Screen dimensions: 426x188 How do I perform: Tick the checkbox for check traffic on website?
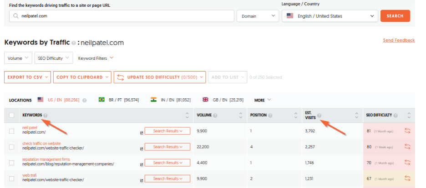tap(12, 147)
